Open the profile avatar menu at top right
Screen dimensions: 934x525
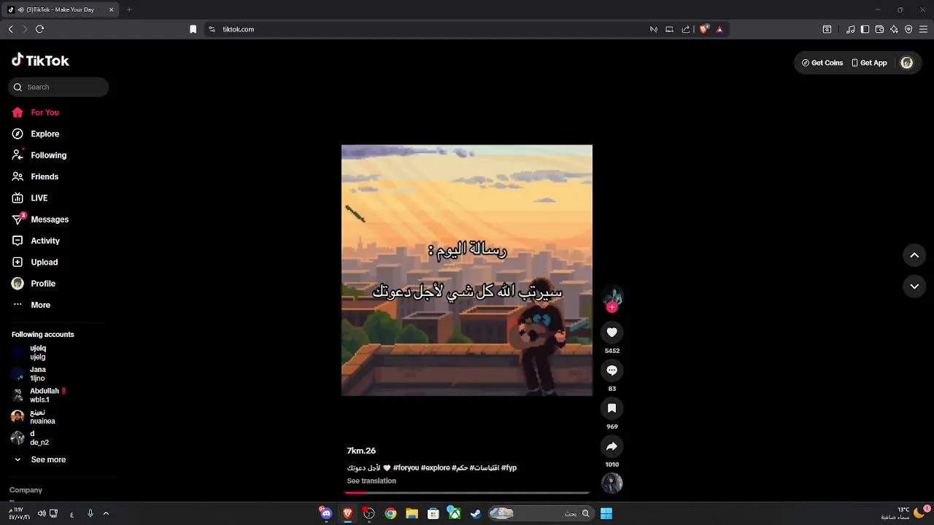pos(907,63)
